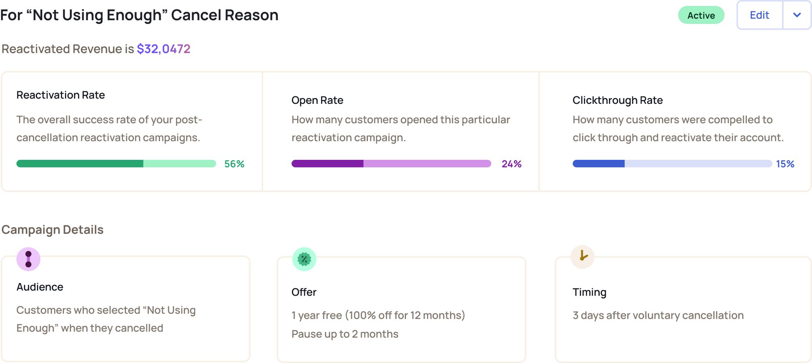
Task: Click the $32,0472 revenue amount
Action: pyautogui.click(x=164, y=49)
